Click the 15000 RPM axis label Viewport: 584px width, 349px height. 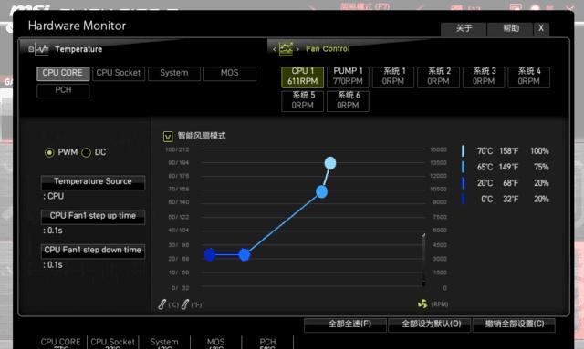click(x=438, y=149)
